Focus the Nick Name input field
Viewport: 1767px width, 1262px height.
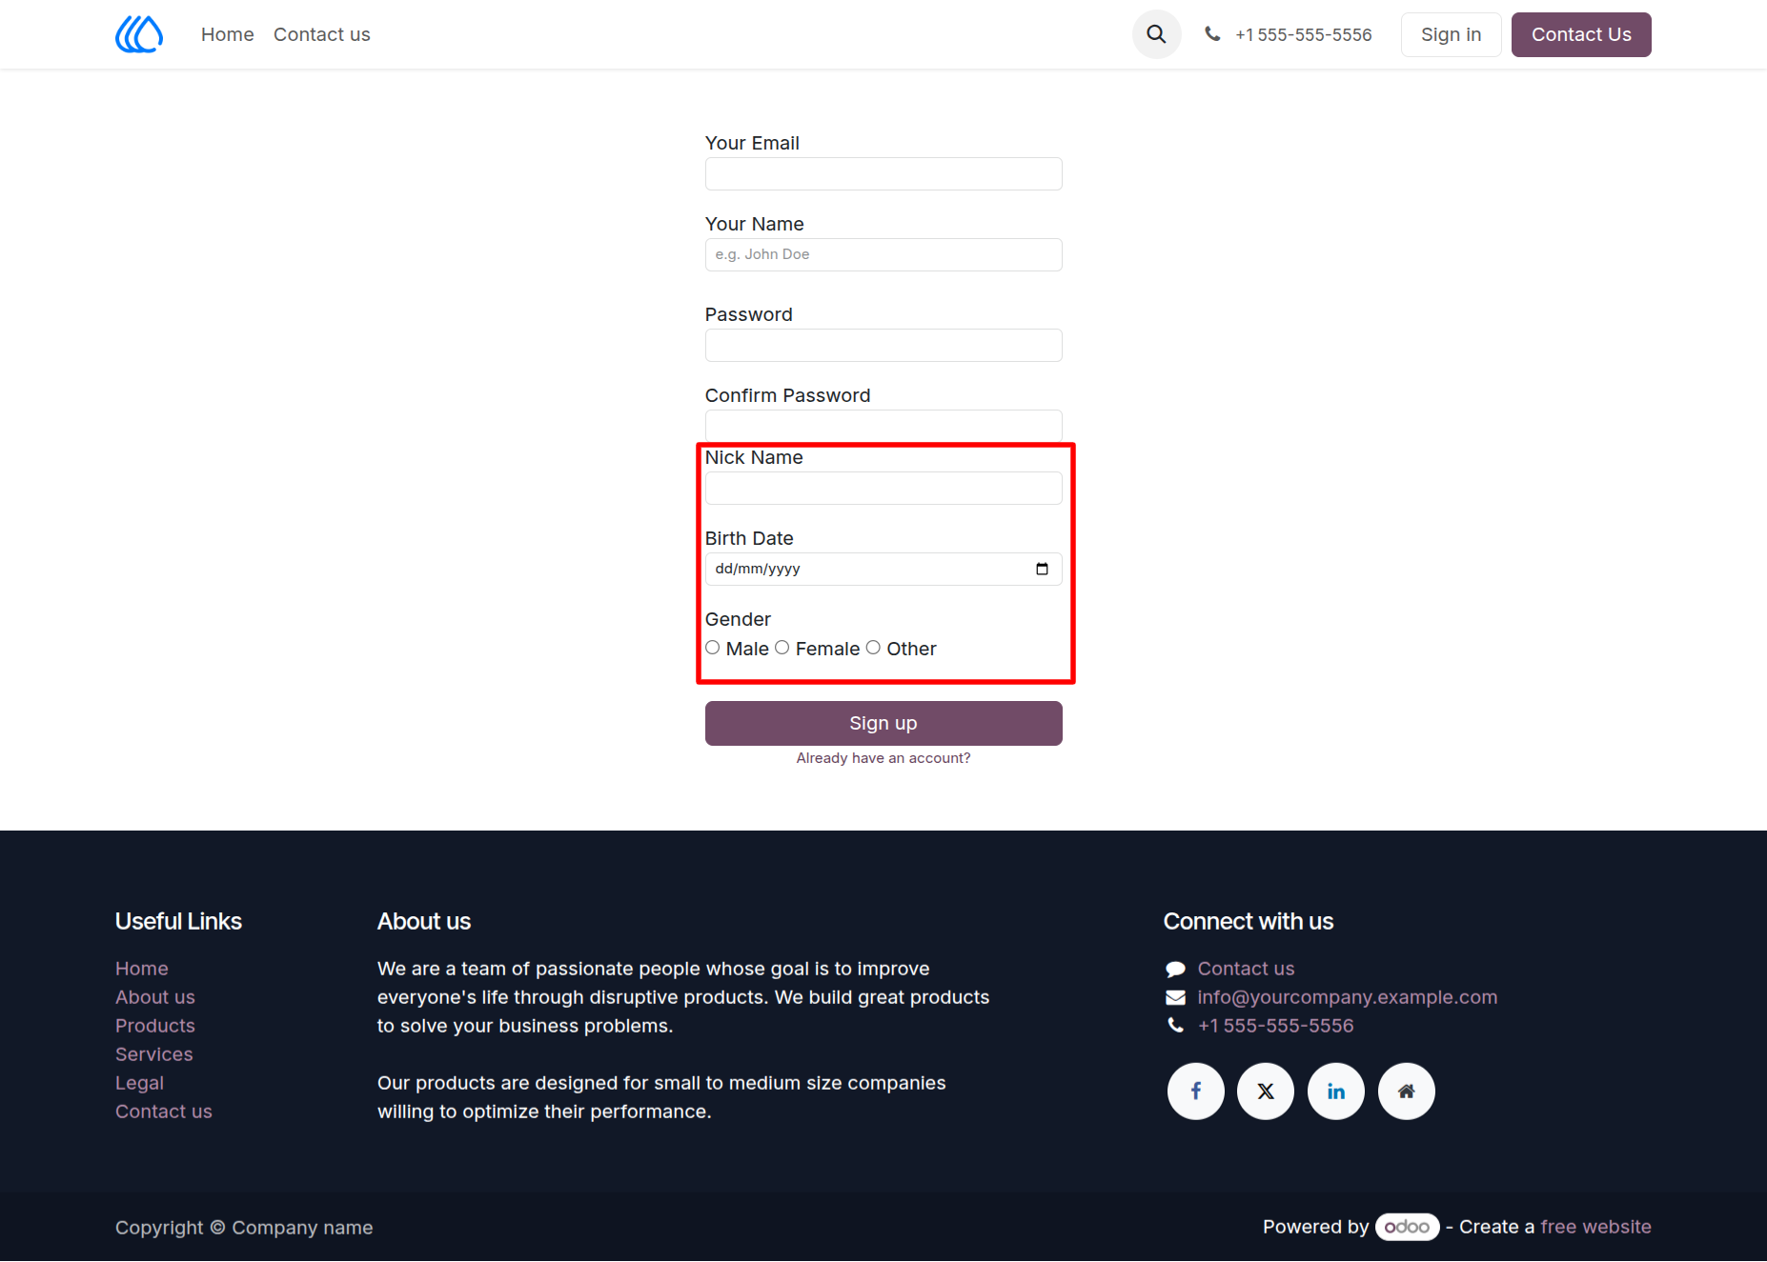pos(883,489)
